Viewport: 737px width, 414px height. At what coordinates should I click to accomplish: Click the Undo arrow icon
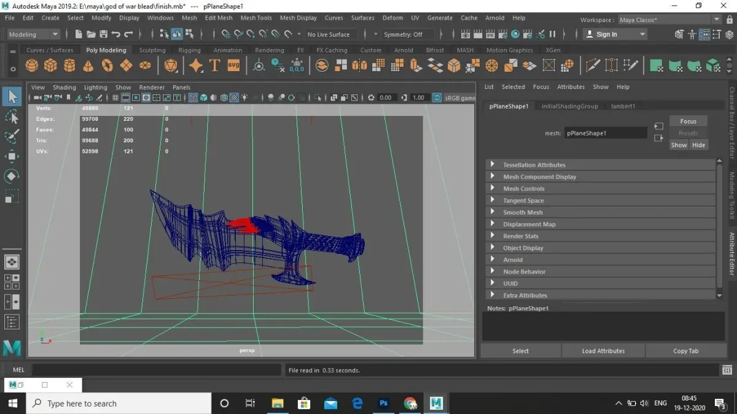pyautogui.click(x=115, y=34)
